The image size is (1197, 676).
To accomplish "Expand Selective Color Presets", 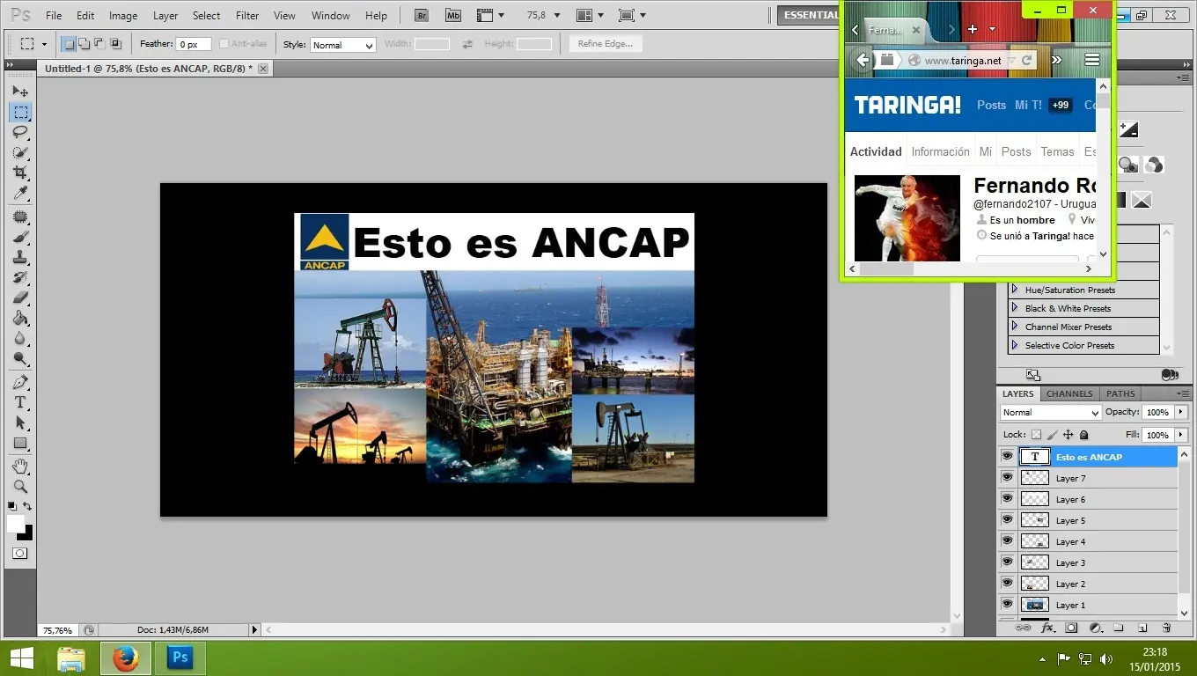I will click(1015, 345).
